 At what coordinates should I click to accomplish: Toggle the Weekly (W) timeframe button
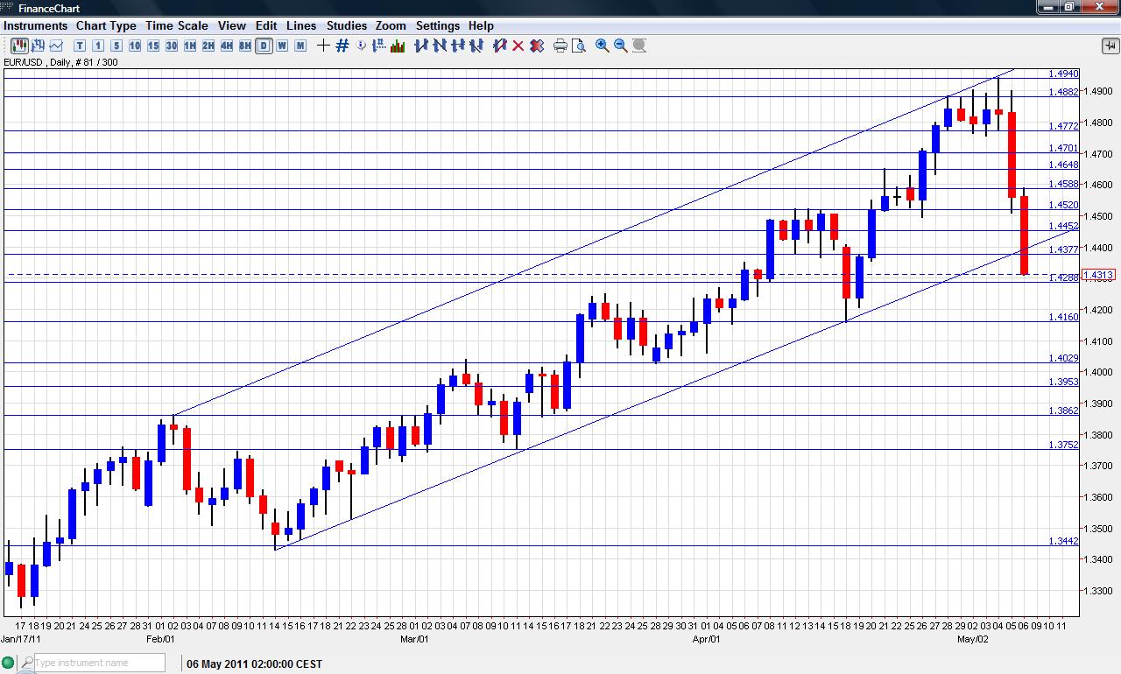(x=282, y=46)
